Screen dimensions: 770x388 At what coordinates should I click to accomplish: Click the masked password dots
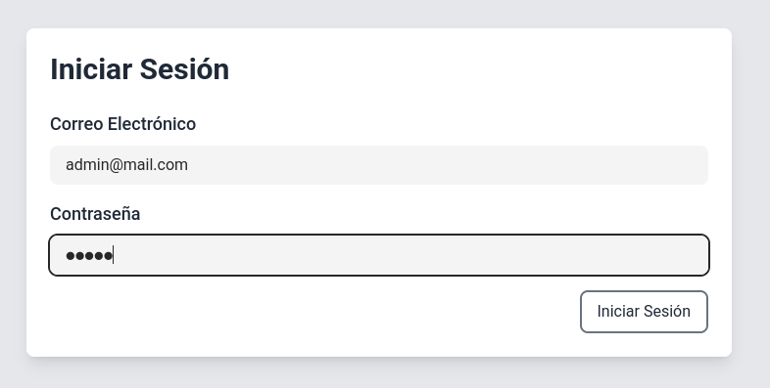point(89,256)
